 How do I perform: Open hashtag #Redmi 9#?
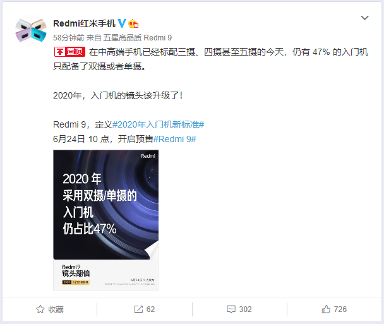174,139
